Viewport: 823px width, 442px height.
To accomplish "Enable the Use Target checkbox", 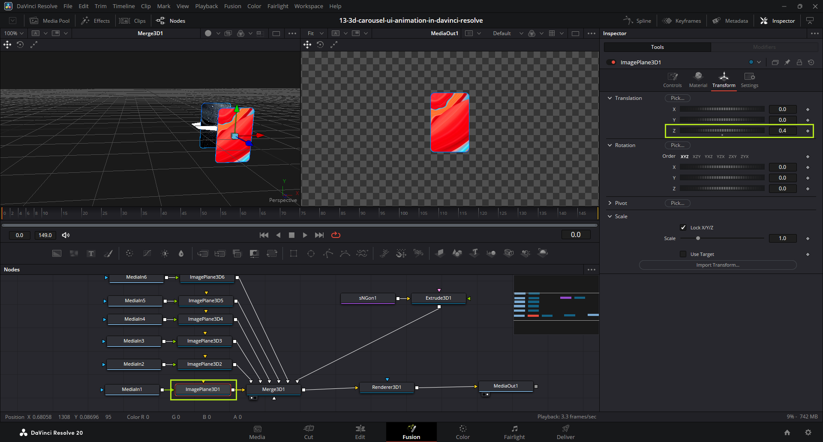I will [683, 254].
